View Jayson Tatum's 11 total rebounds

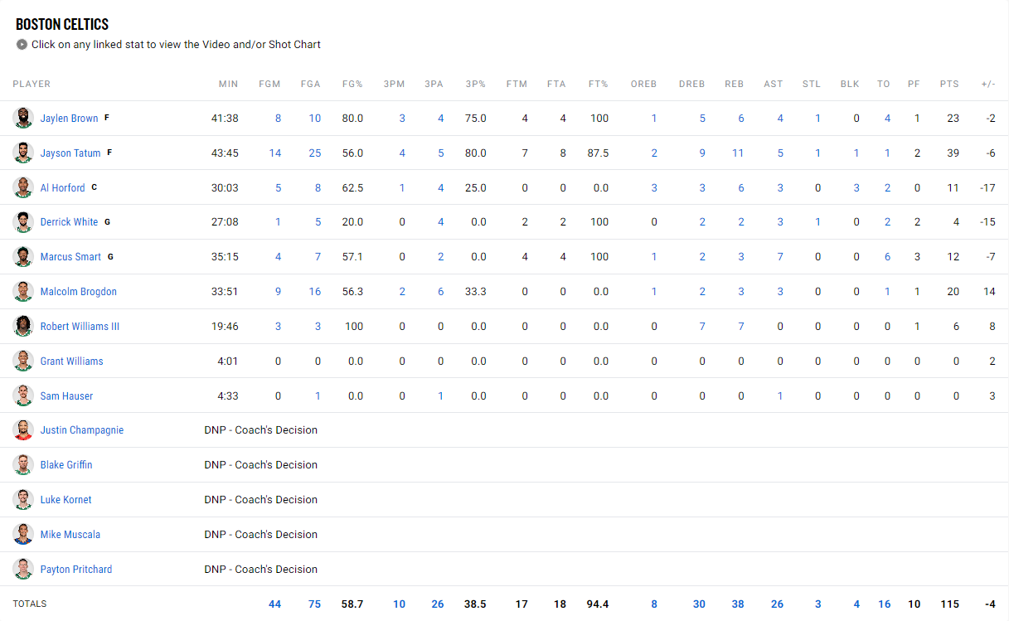tap(738, 153)
